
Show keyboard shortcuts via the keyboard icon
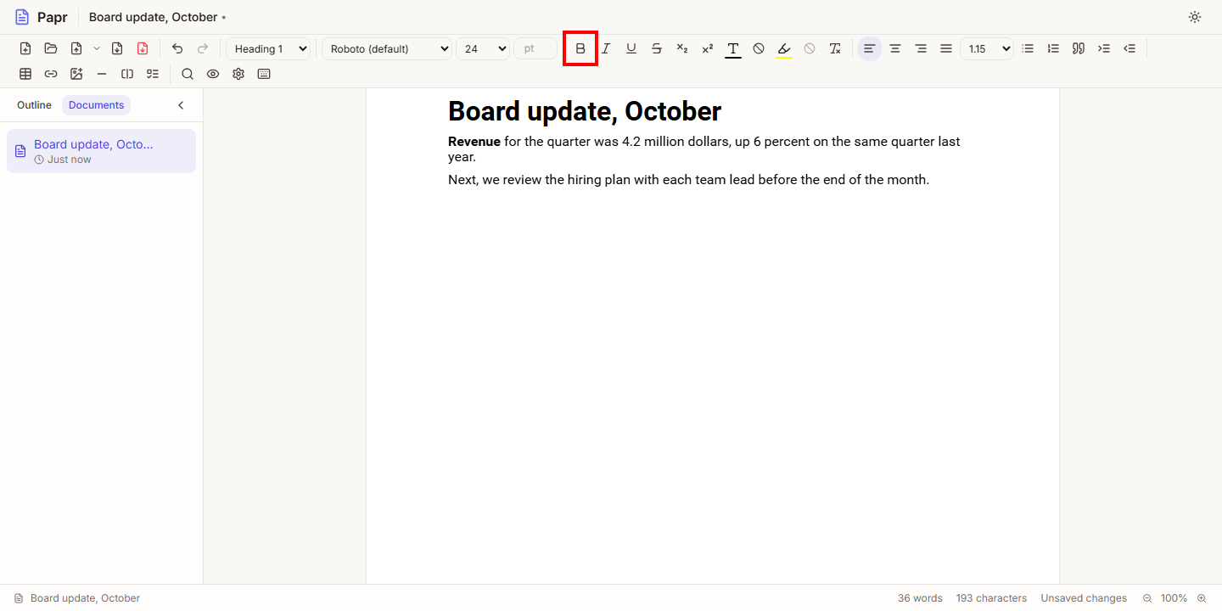click(264, 74)
